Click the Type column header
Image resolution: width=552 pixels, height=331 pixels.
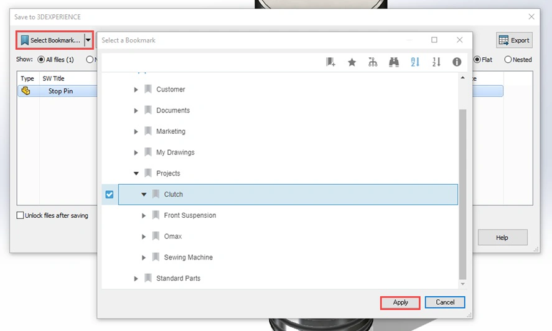(27, 78)
